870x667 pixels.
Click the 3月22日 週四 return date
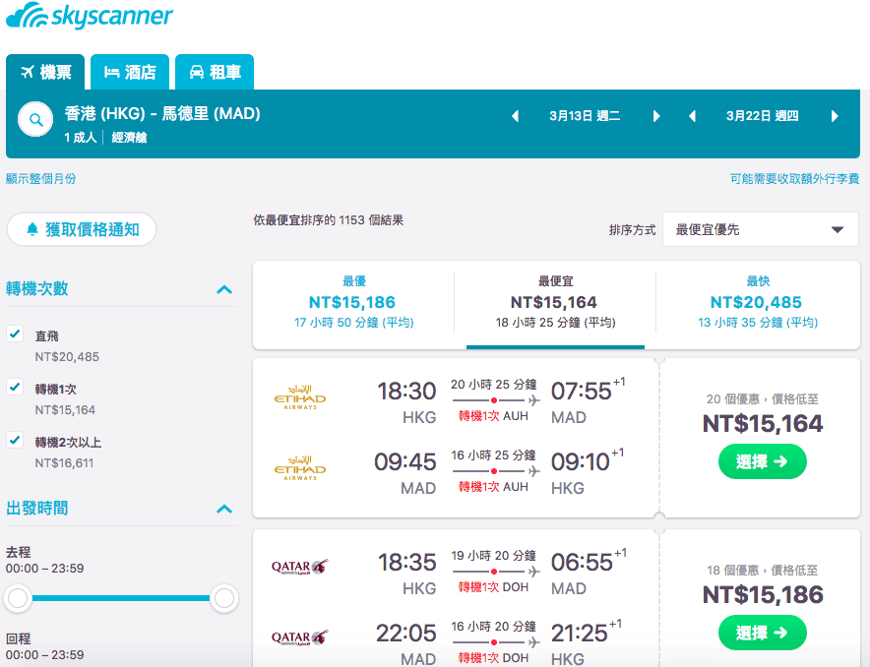click(763, 116)
